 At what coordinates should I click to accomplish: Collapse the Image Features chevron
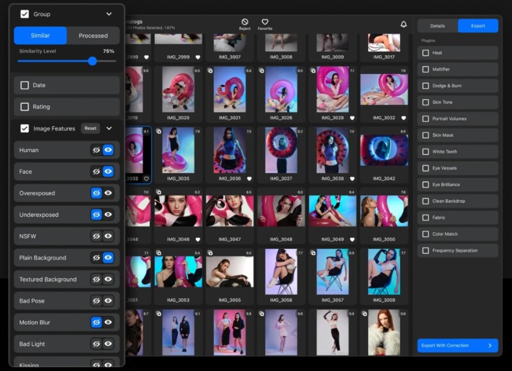[109, 129]
